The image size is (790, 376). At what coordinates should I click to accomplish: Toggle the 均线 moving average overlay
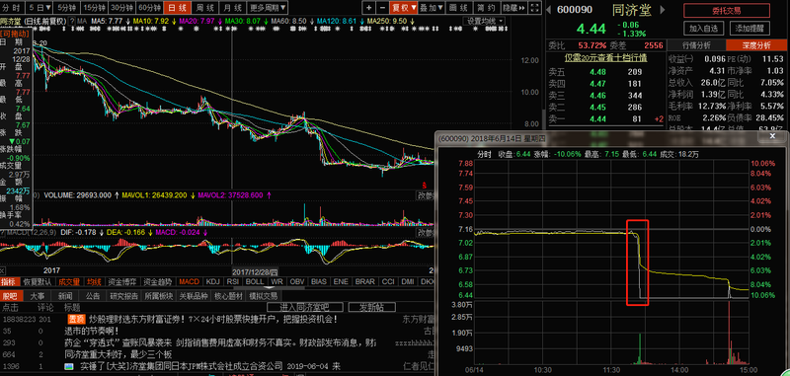[93, 281]
